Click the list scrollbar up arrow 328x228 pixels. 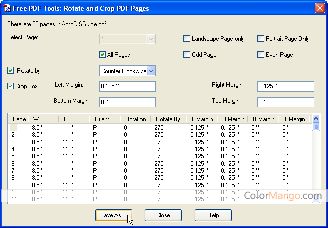[x=316, y=119]
